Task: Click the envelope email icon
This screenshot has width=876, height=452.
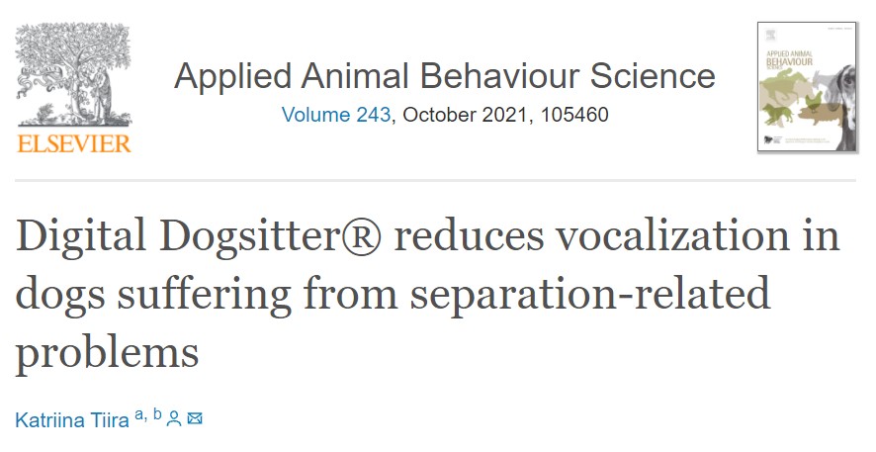Action: (195, 418)
